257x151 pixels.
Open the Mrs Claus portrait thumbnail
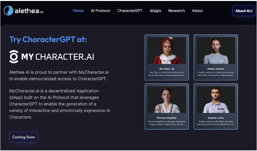tap(167, 51)
